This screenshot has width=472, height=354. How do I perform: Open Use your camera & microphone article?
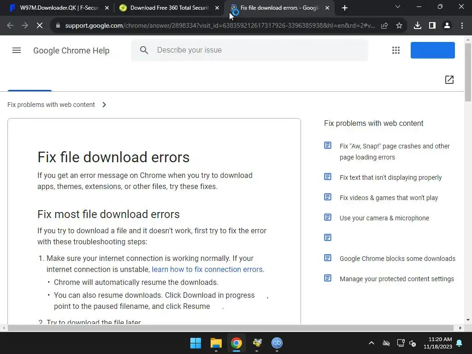[x=384, y=218]
